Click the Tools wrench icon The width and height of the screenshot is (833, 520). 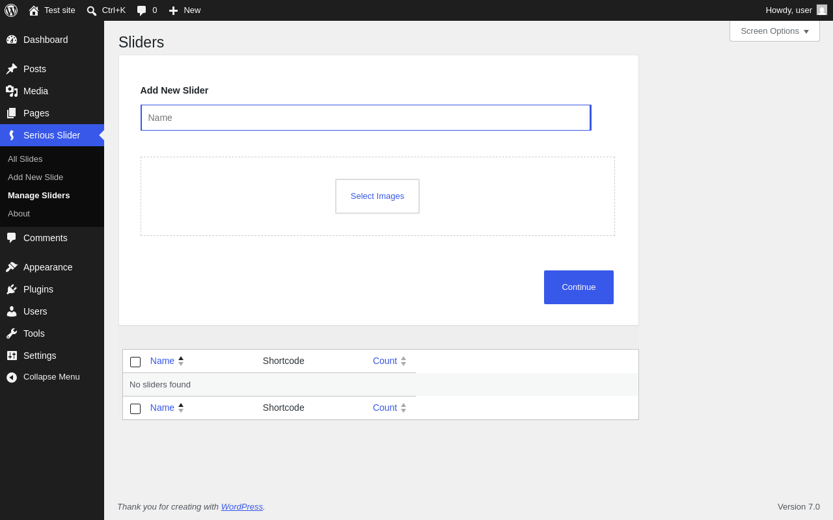pyautogui.click(x=12, y=333)
